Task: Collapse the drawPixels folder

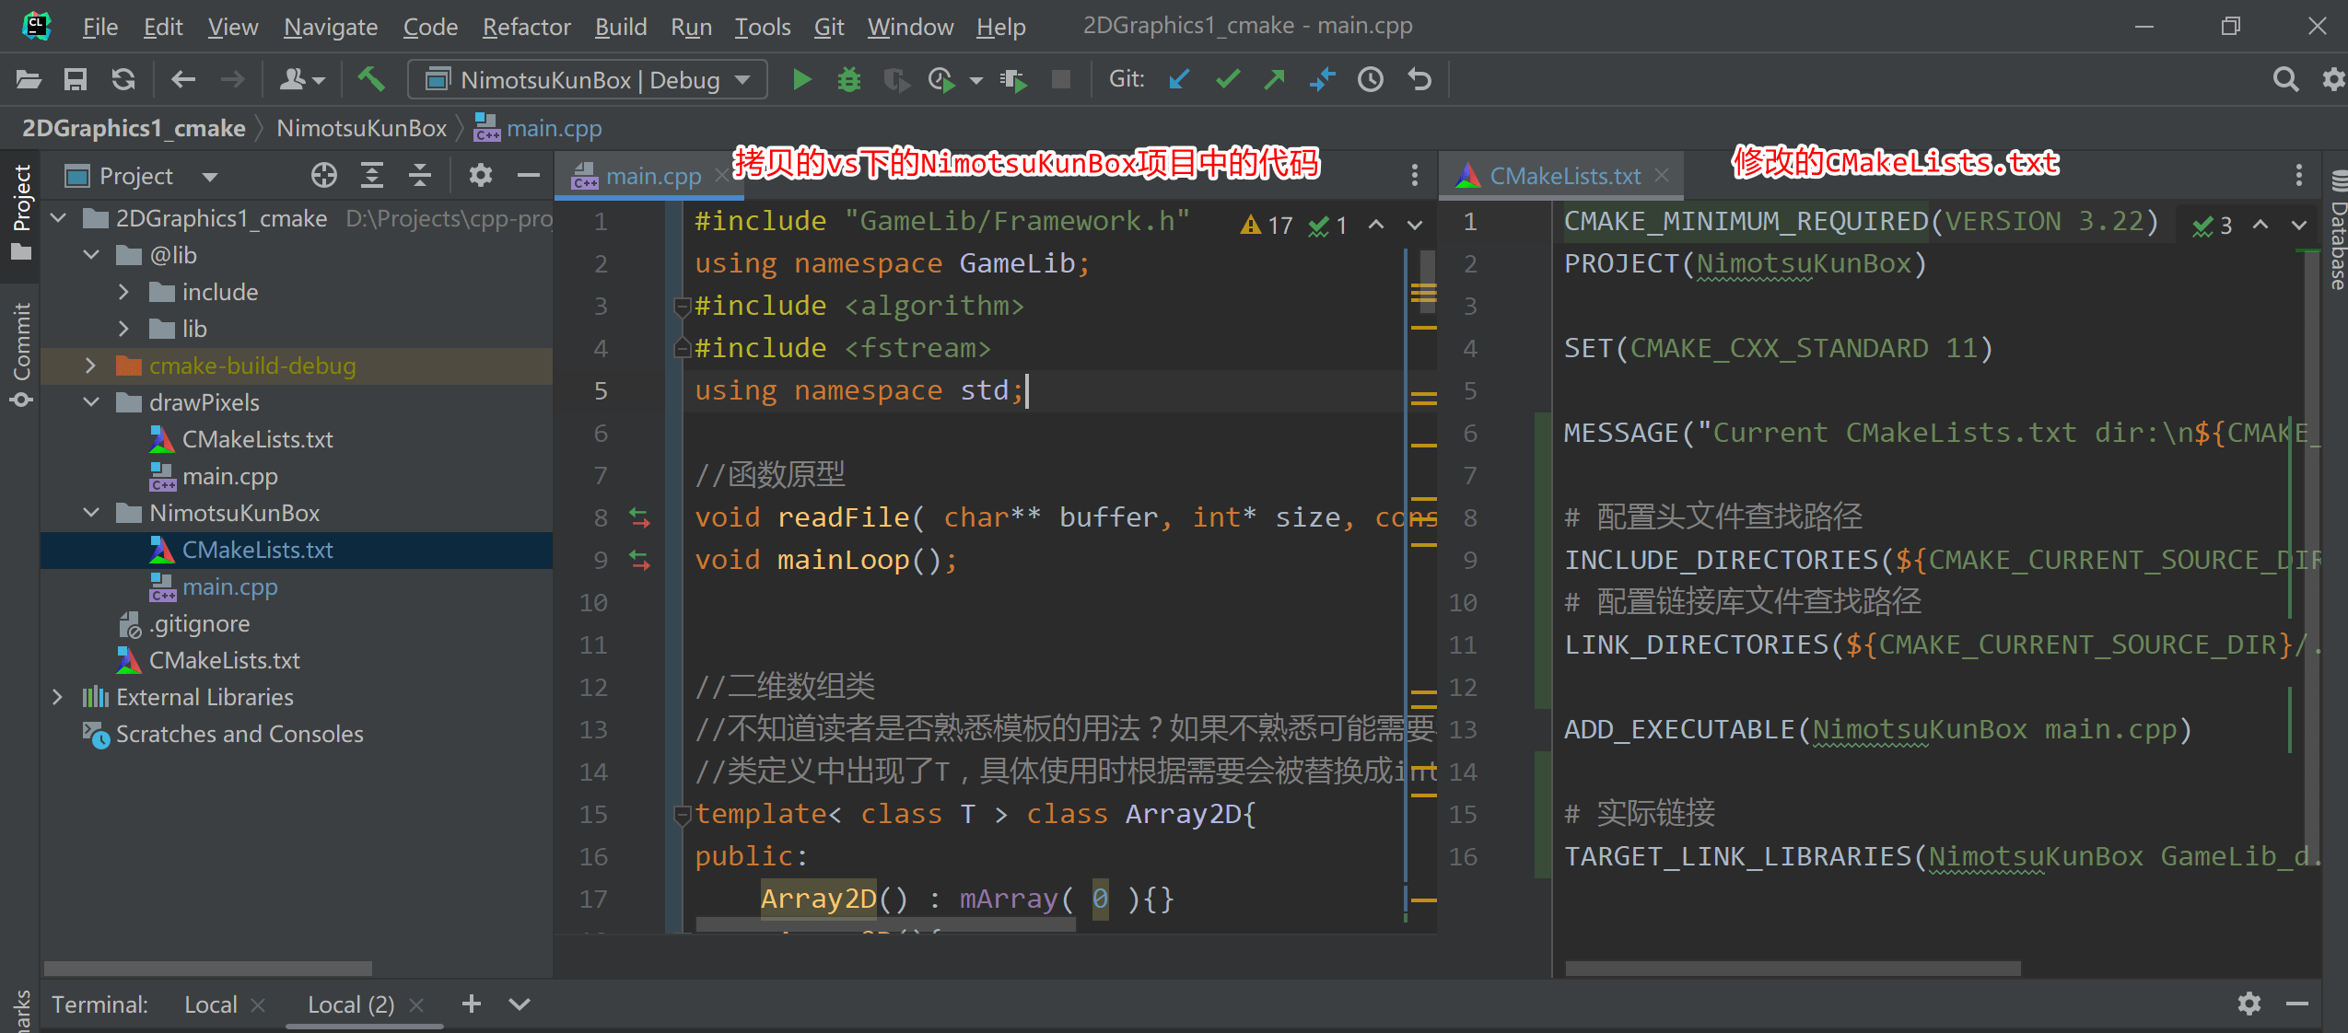Action: point(91,402)
